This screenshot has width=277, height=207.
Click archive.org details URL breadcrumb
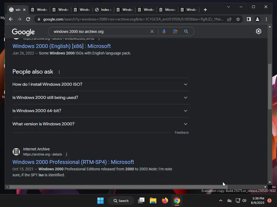(42, 154)
